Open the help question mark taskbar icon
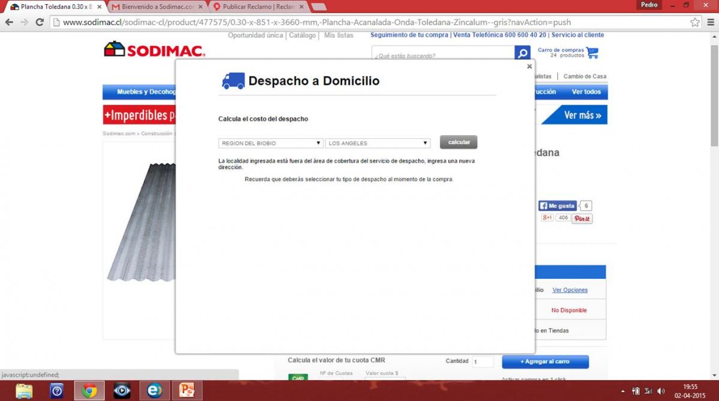This screenshot has width=719, height=401. coord(57,391)
